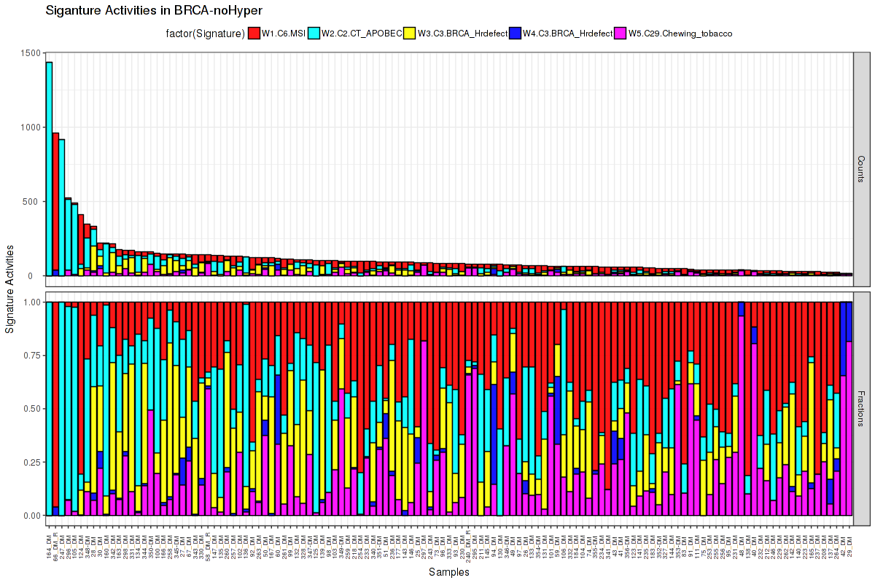This screenshot has height=583, width=875.
Task: Click the 1000 tick label on Counts axis
Action: point(30,127)
